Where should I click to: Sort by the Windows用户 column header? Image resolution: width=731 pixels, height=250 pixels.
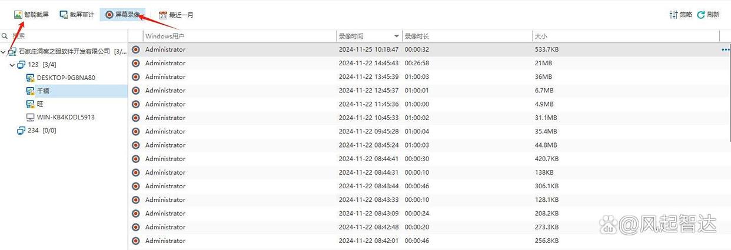coord(165,36)
